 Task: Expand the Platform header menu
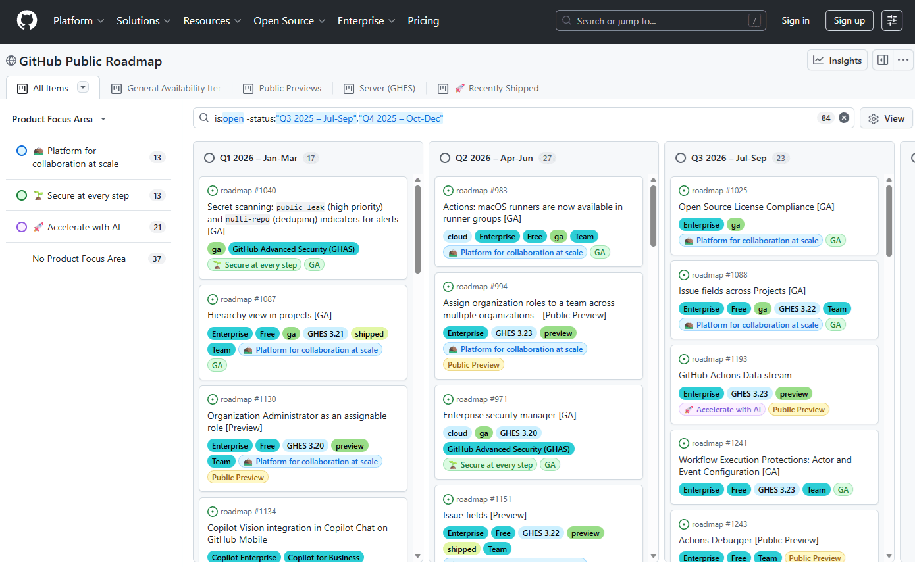point(78,21)
